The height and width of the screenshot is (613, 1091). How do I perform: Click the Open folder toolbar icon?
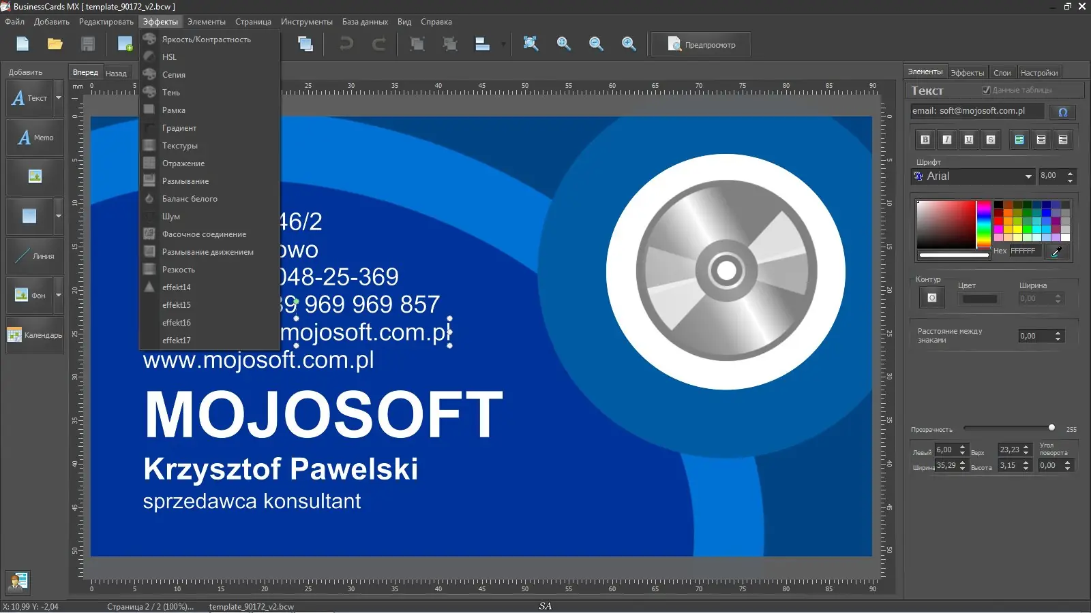pos(55,44)
